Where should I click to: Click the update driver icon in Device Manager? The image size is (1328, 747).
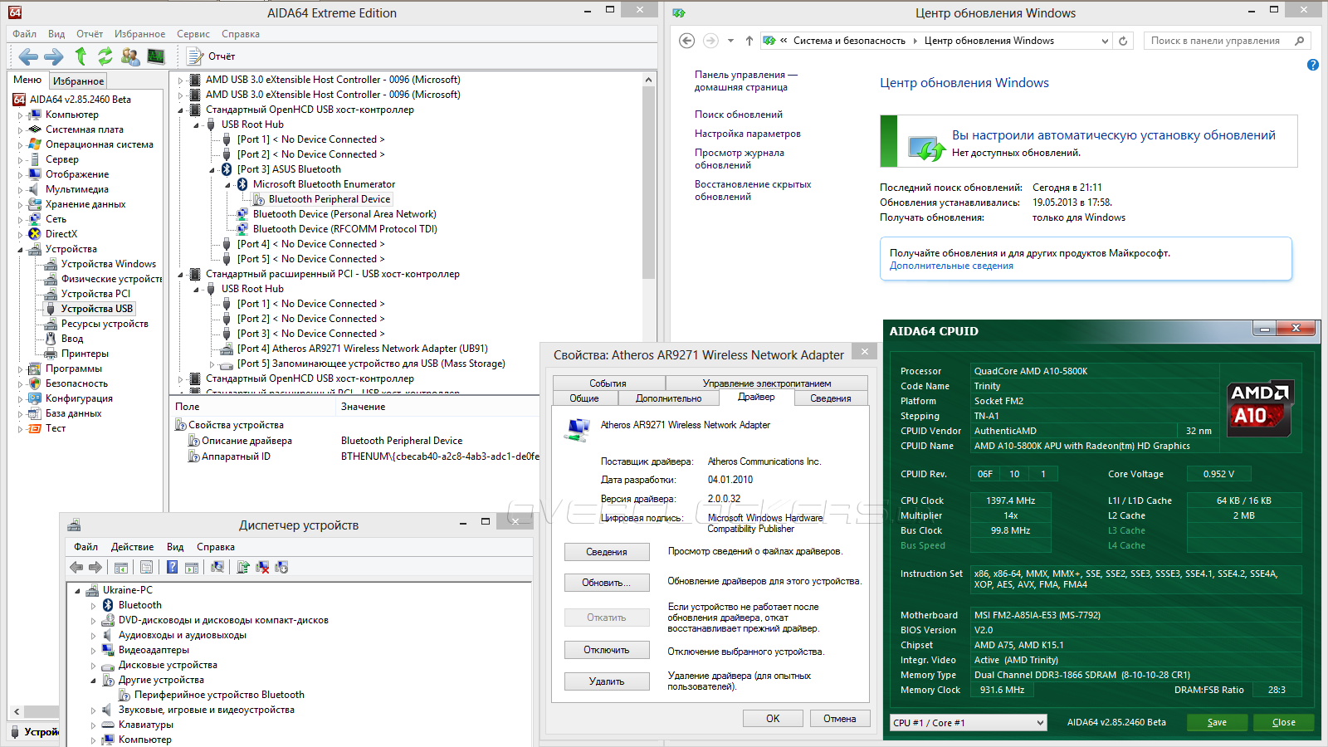click(x=243, y=567)
